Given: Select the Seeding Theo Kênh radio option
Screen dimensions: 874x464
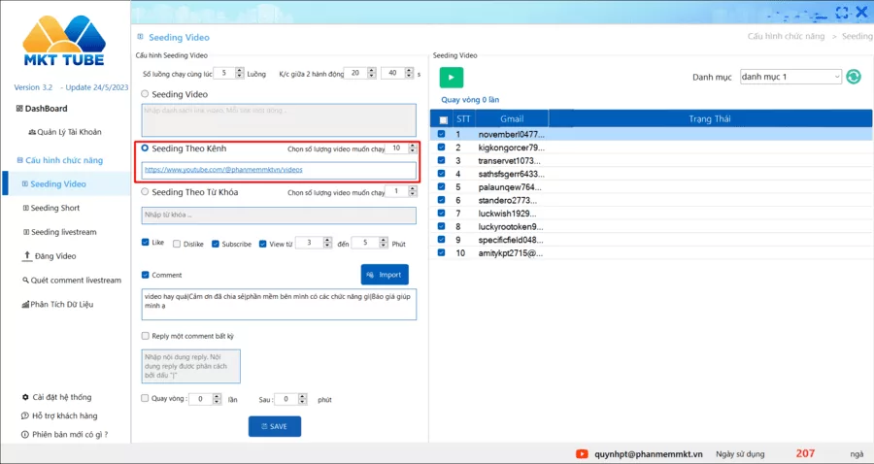Looking at the screenshot, I should point(145,149).
